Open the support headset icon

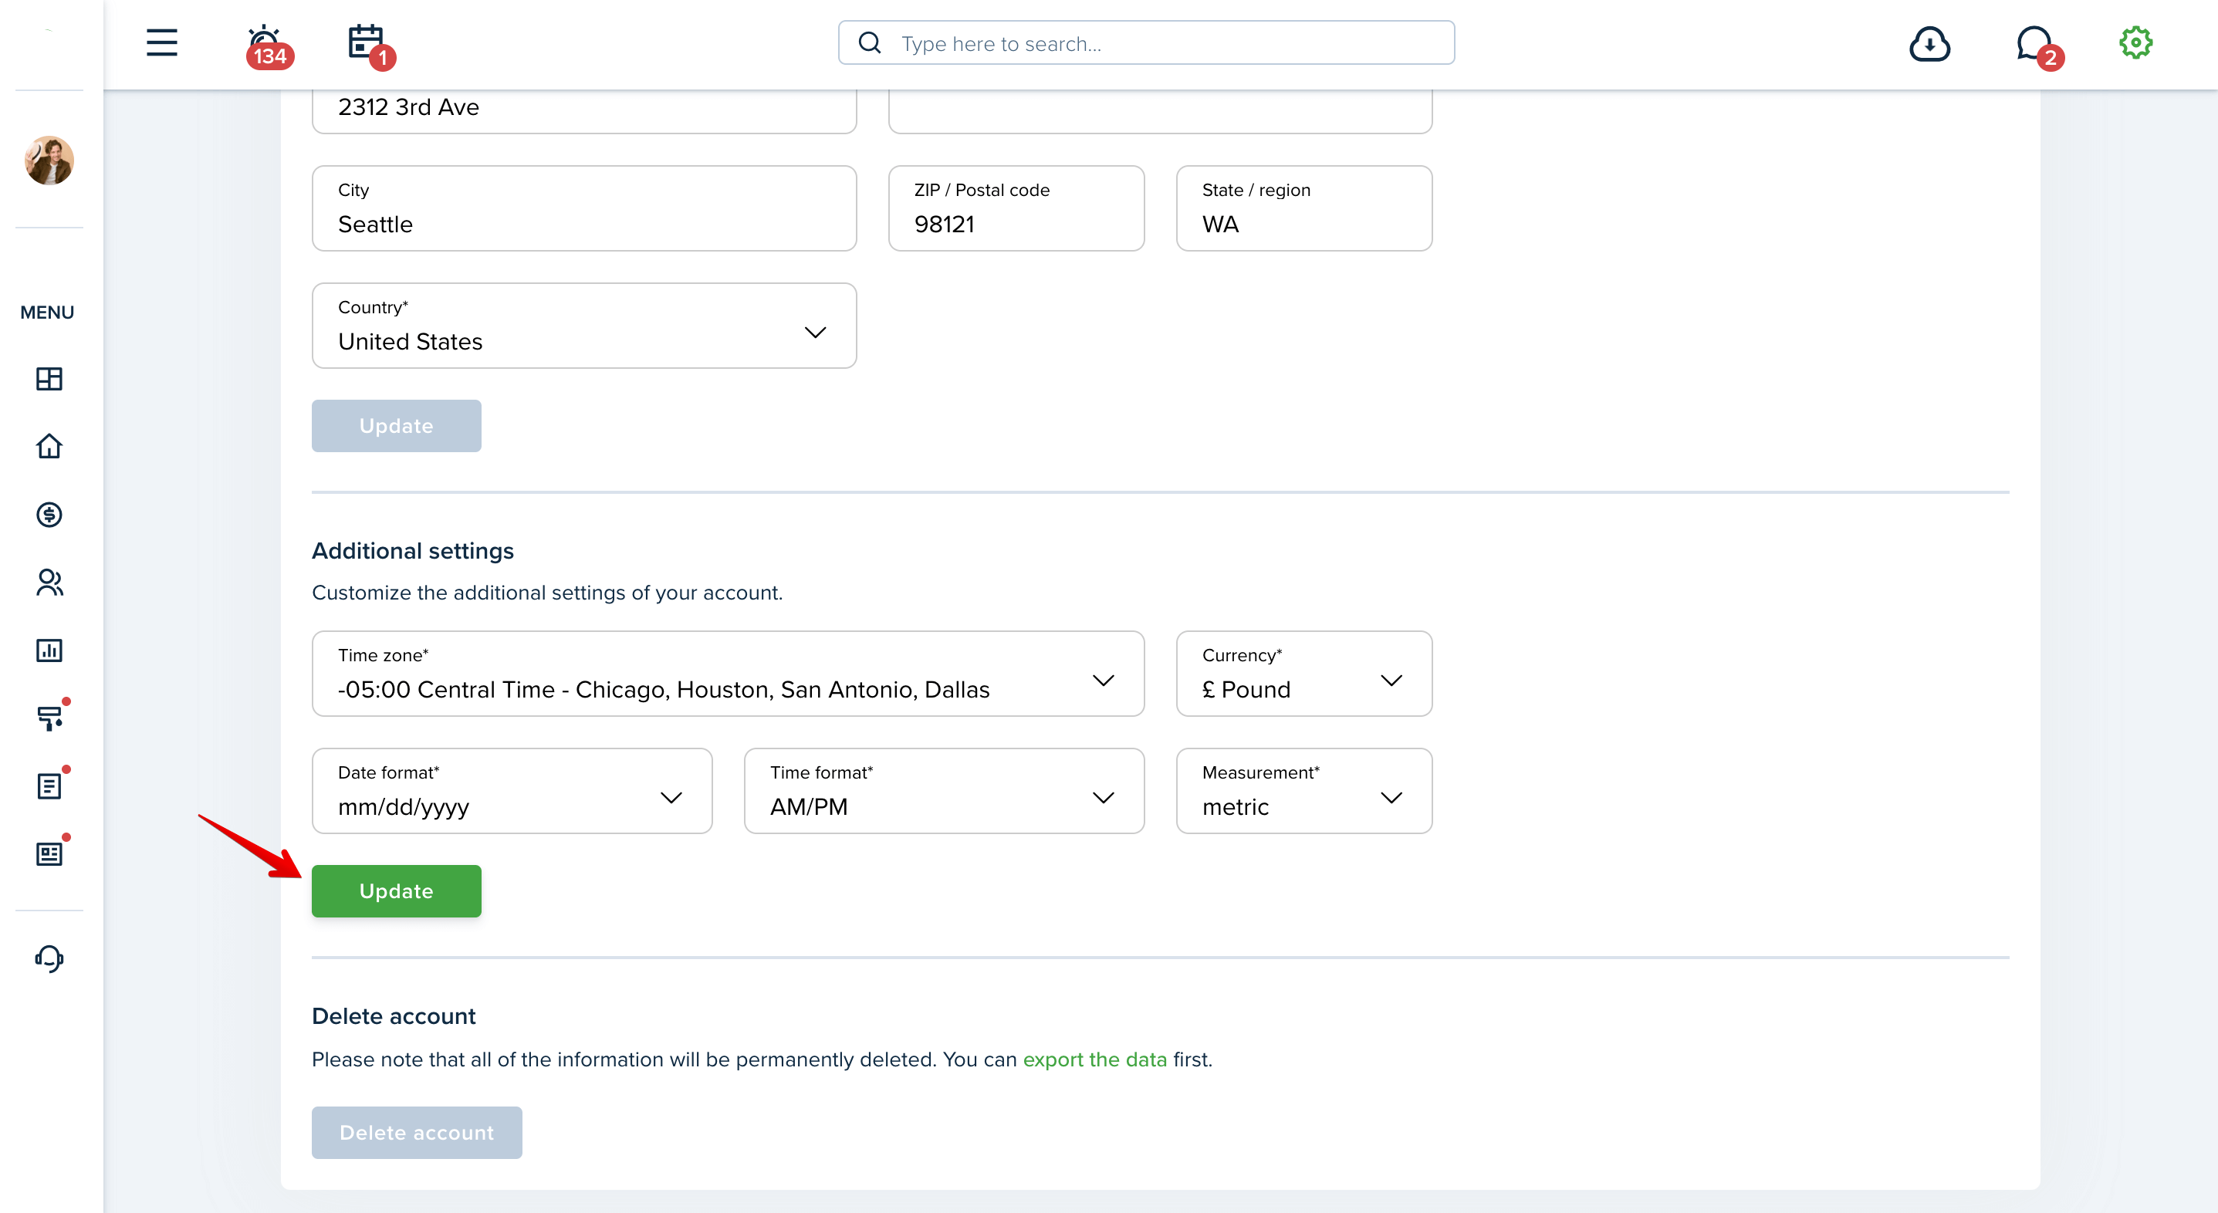pos(49,959)
